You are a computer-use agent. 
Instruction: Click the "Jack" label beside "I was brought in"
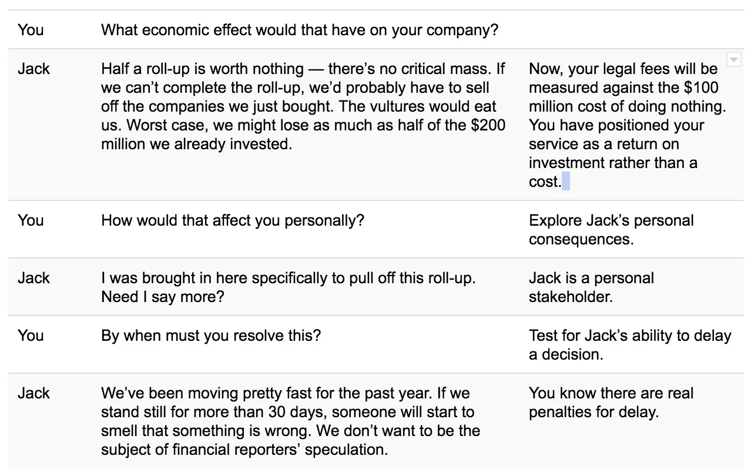point(33,278)
